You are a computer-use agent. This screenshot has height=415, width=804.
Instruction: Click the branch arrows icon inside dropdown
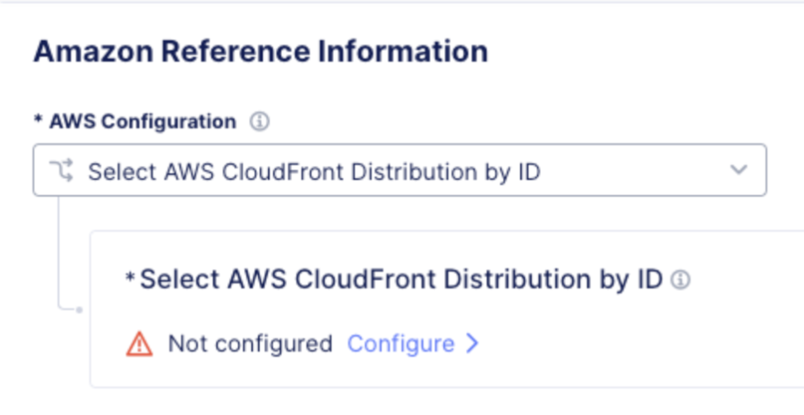pyautogui.click(x=61, y=171)
